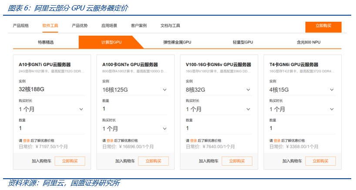356x190 pixels.
Task: Click V100-16G卡GN6v GPU云服务器 title
Action: [218, 65]
